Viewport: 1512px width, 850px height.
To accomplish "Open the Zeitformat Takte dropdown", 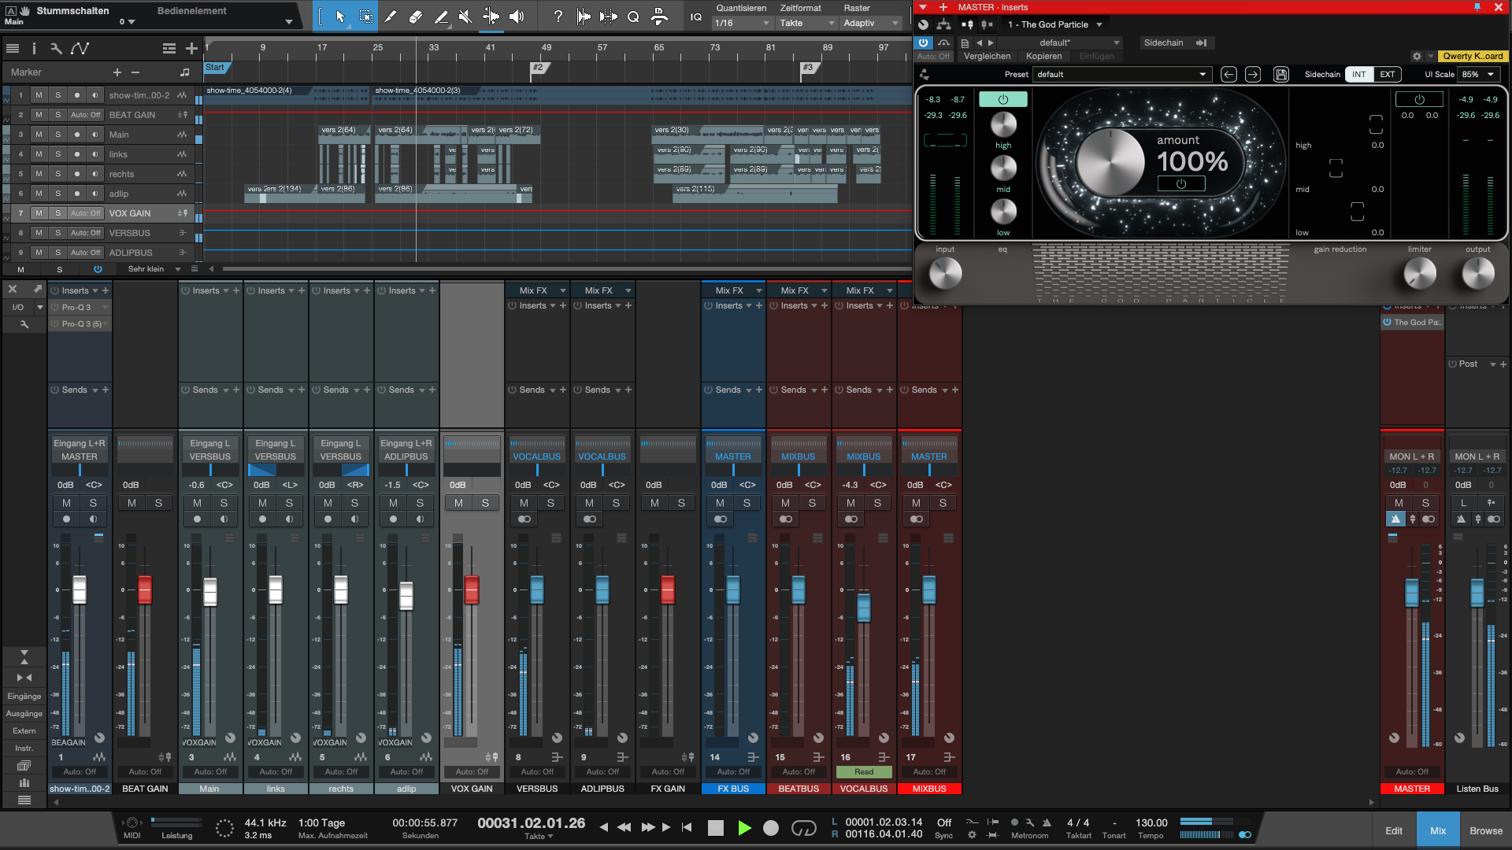I will [806, 23].
